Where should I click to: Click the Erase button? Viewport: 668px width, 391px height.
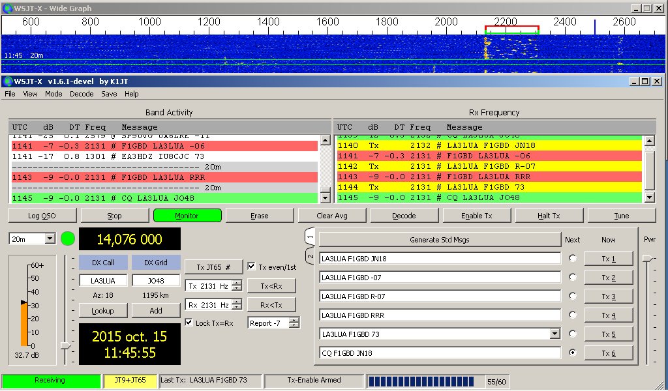260,216
